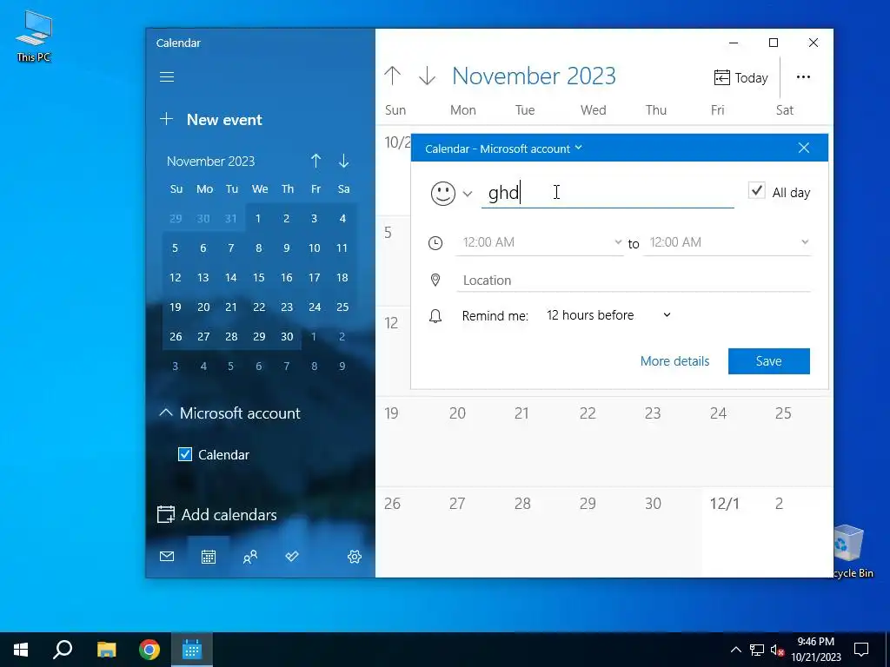Open the network tray icon
This screenshot has height=667, width=890.
tap(757, 650)
